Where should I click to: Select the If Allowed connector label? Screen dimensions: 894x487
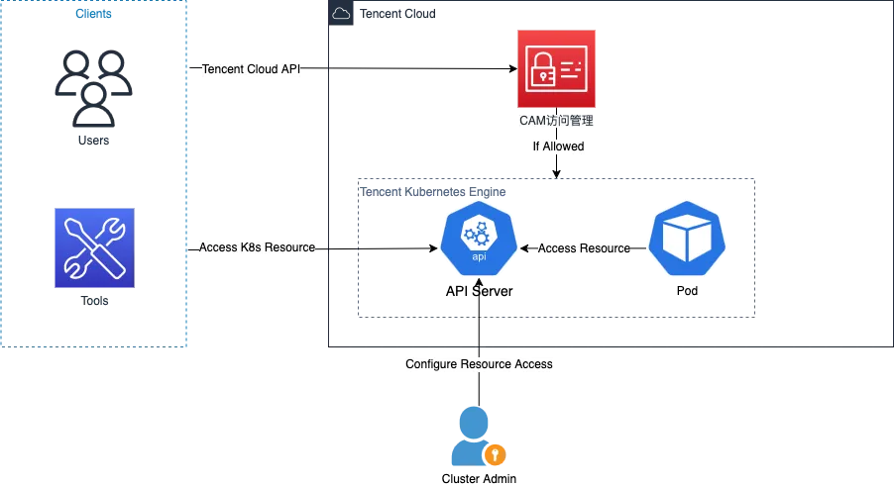pos(558,146)
